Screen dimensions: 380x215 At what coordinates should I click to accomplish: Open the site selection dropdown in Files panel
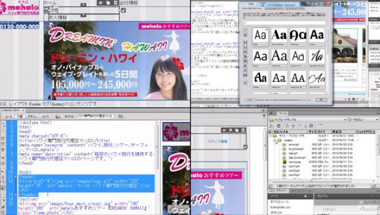coord(308,119)
